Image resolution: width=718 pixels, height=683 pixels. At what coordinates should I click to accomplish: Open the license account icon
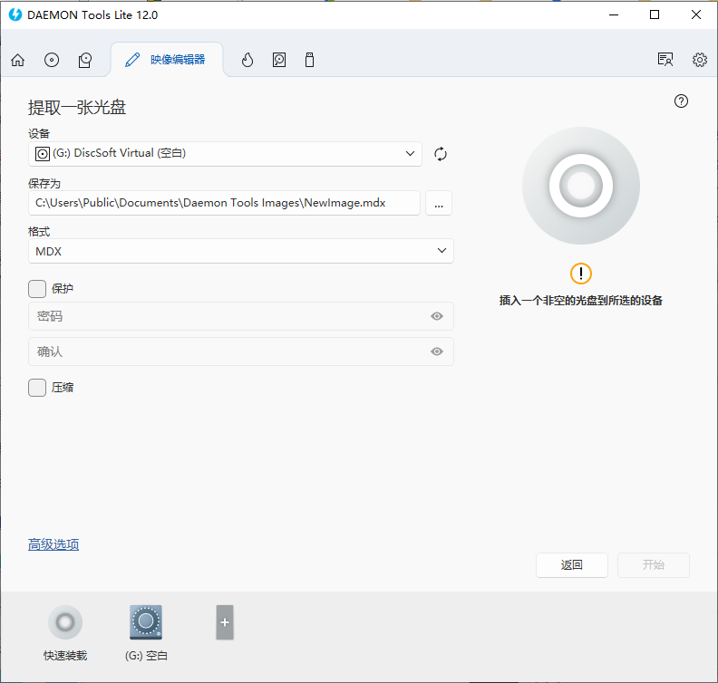click(x=665, y=60)
